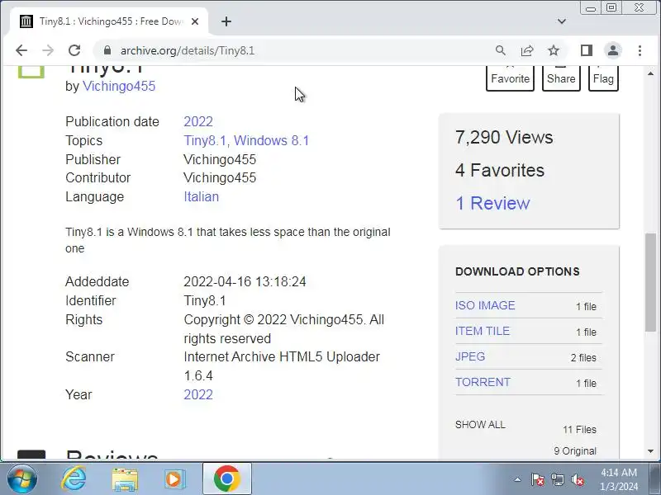
Task: Open Windows Media Player from taskbar
Action: pos(174,479)
